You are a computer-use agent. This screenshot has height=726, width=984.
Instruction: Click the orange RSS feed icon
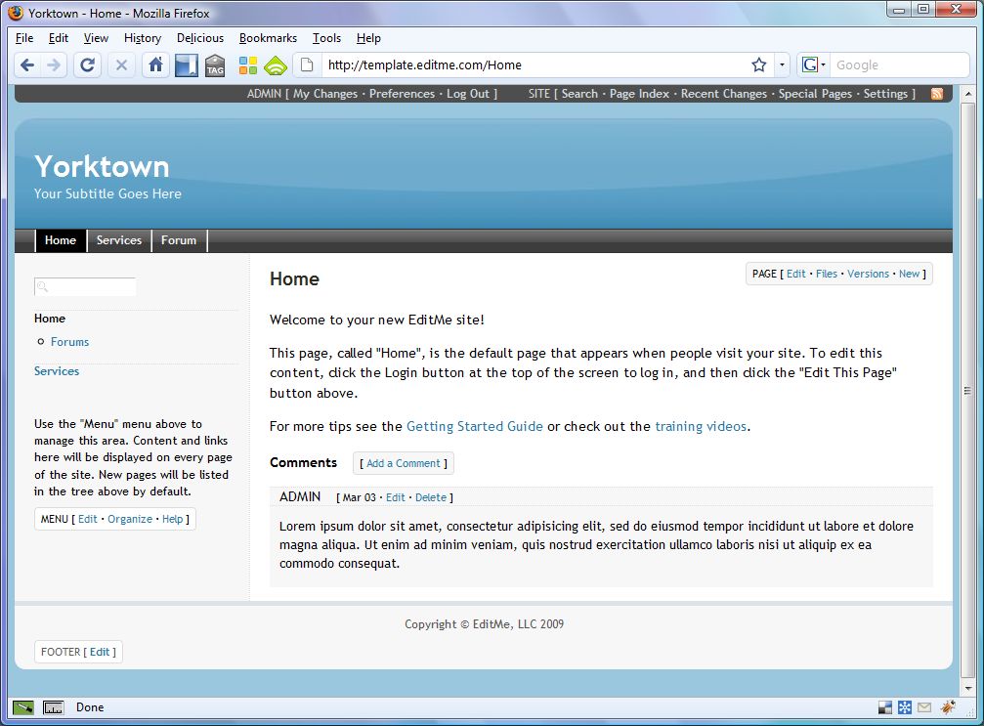click(937, 94)
